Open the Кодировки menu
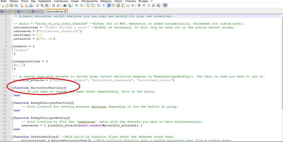The width and height of the screenshot is (283, 142). [44, 1]
